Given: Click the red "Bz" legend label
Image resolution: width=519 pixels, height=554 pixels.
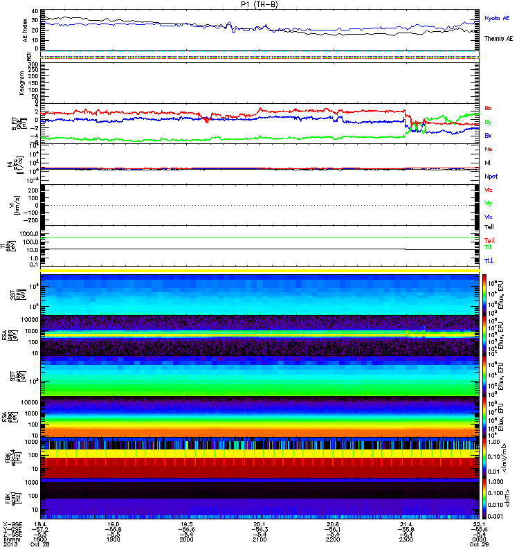Looking at the screenshot, I should (488, 108).
